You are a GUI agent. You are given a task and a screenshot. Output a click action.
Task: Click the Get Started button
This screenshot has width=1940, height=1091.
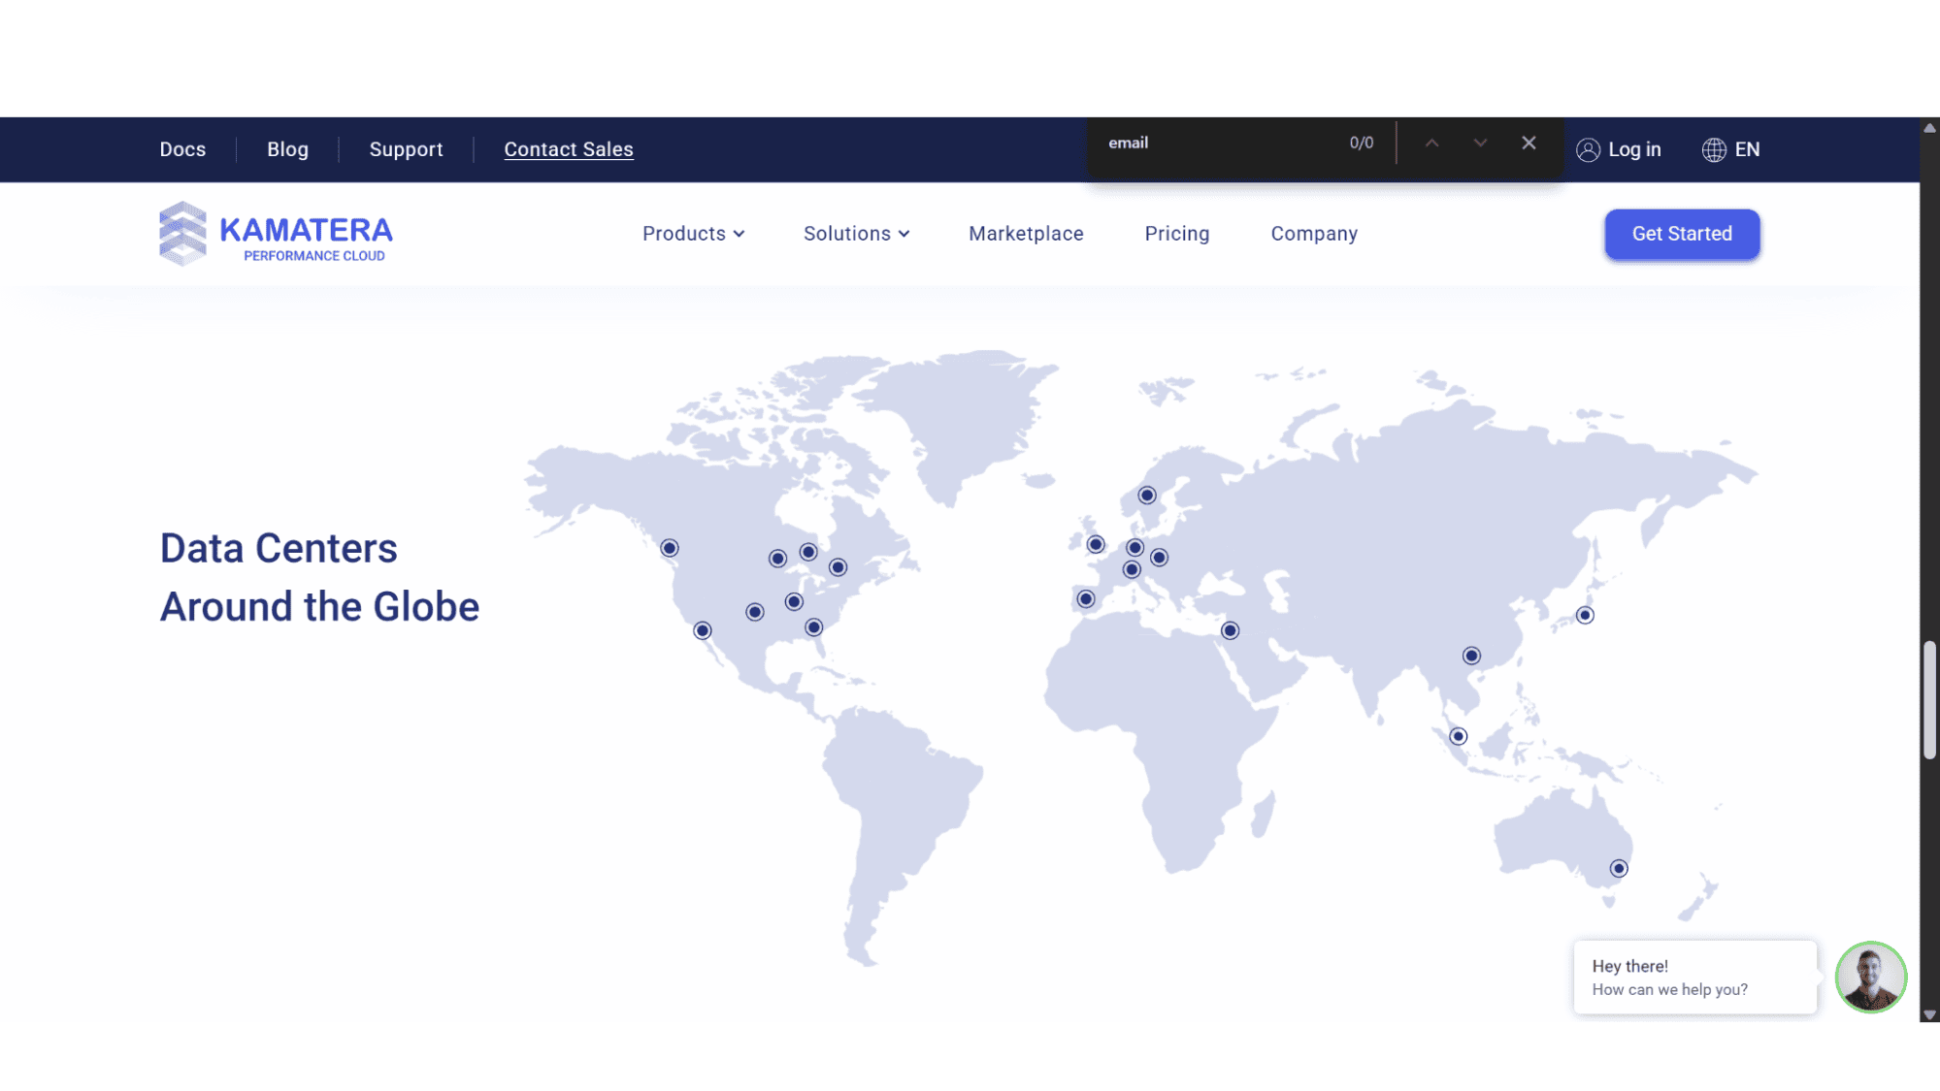point(1682,234)
